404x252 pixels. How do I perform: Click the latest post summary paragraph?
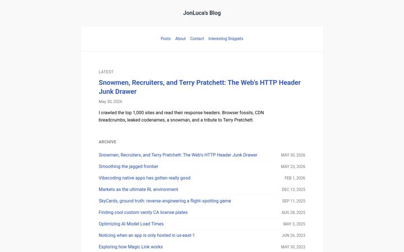coord(181,116)
